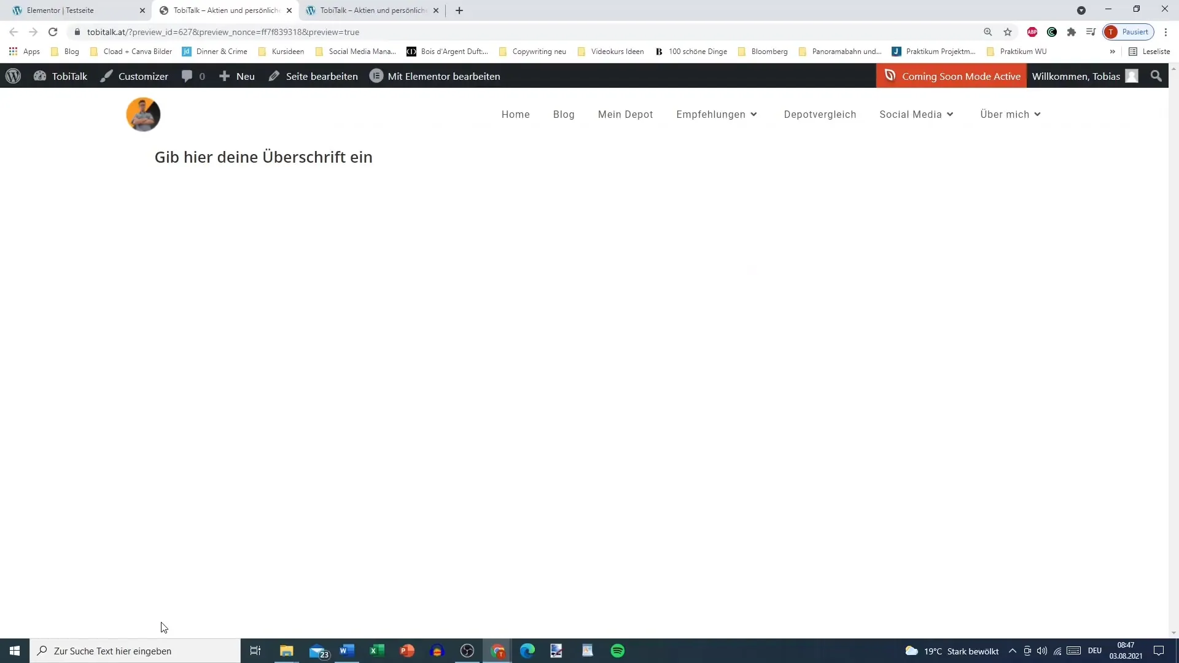Open a new browser tab
This screenshot has width=1179, height=663.
pos(459,10)
